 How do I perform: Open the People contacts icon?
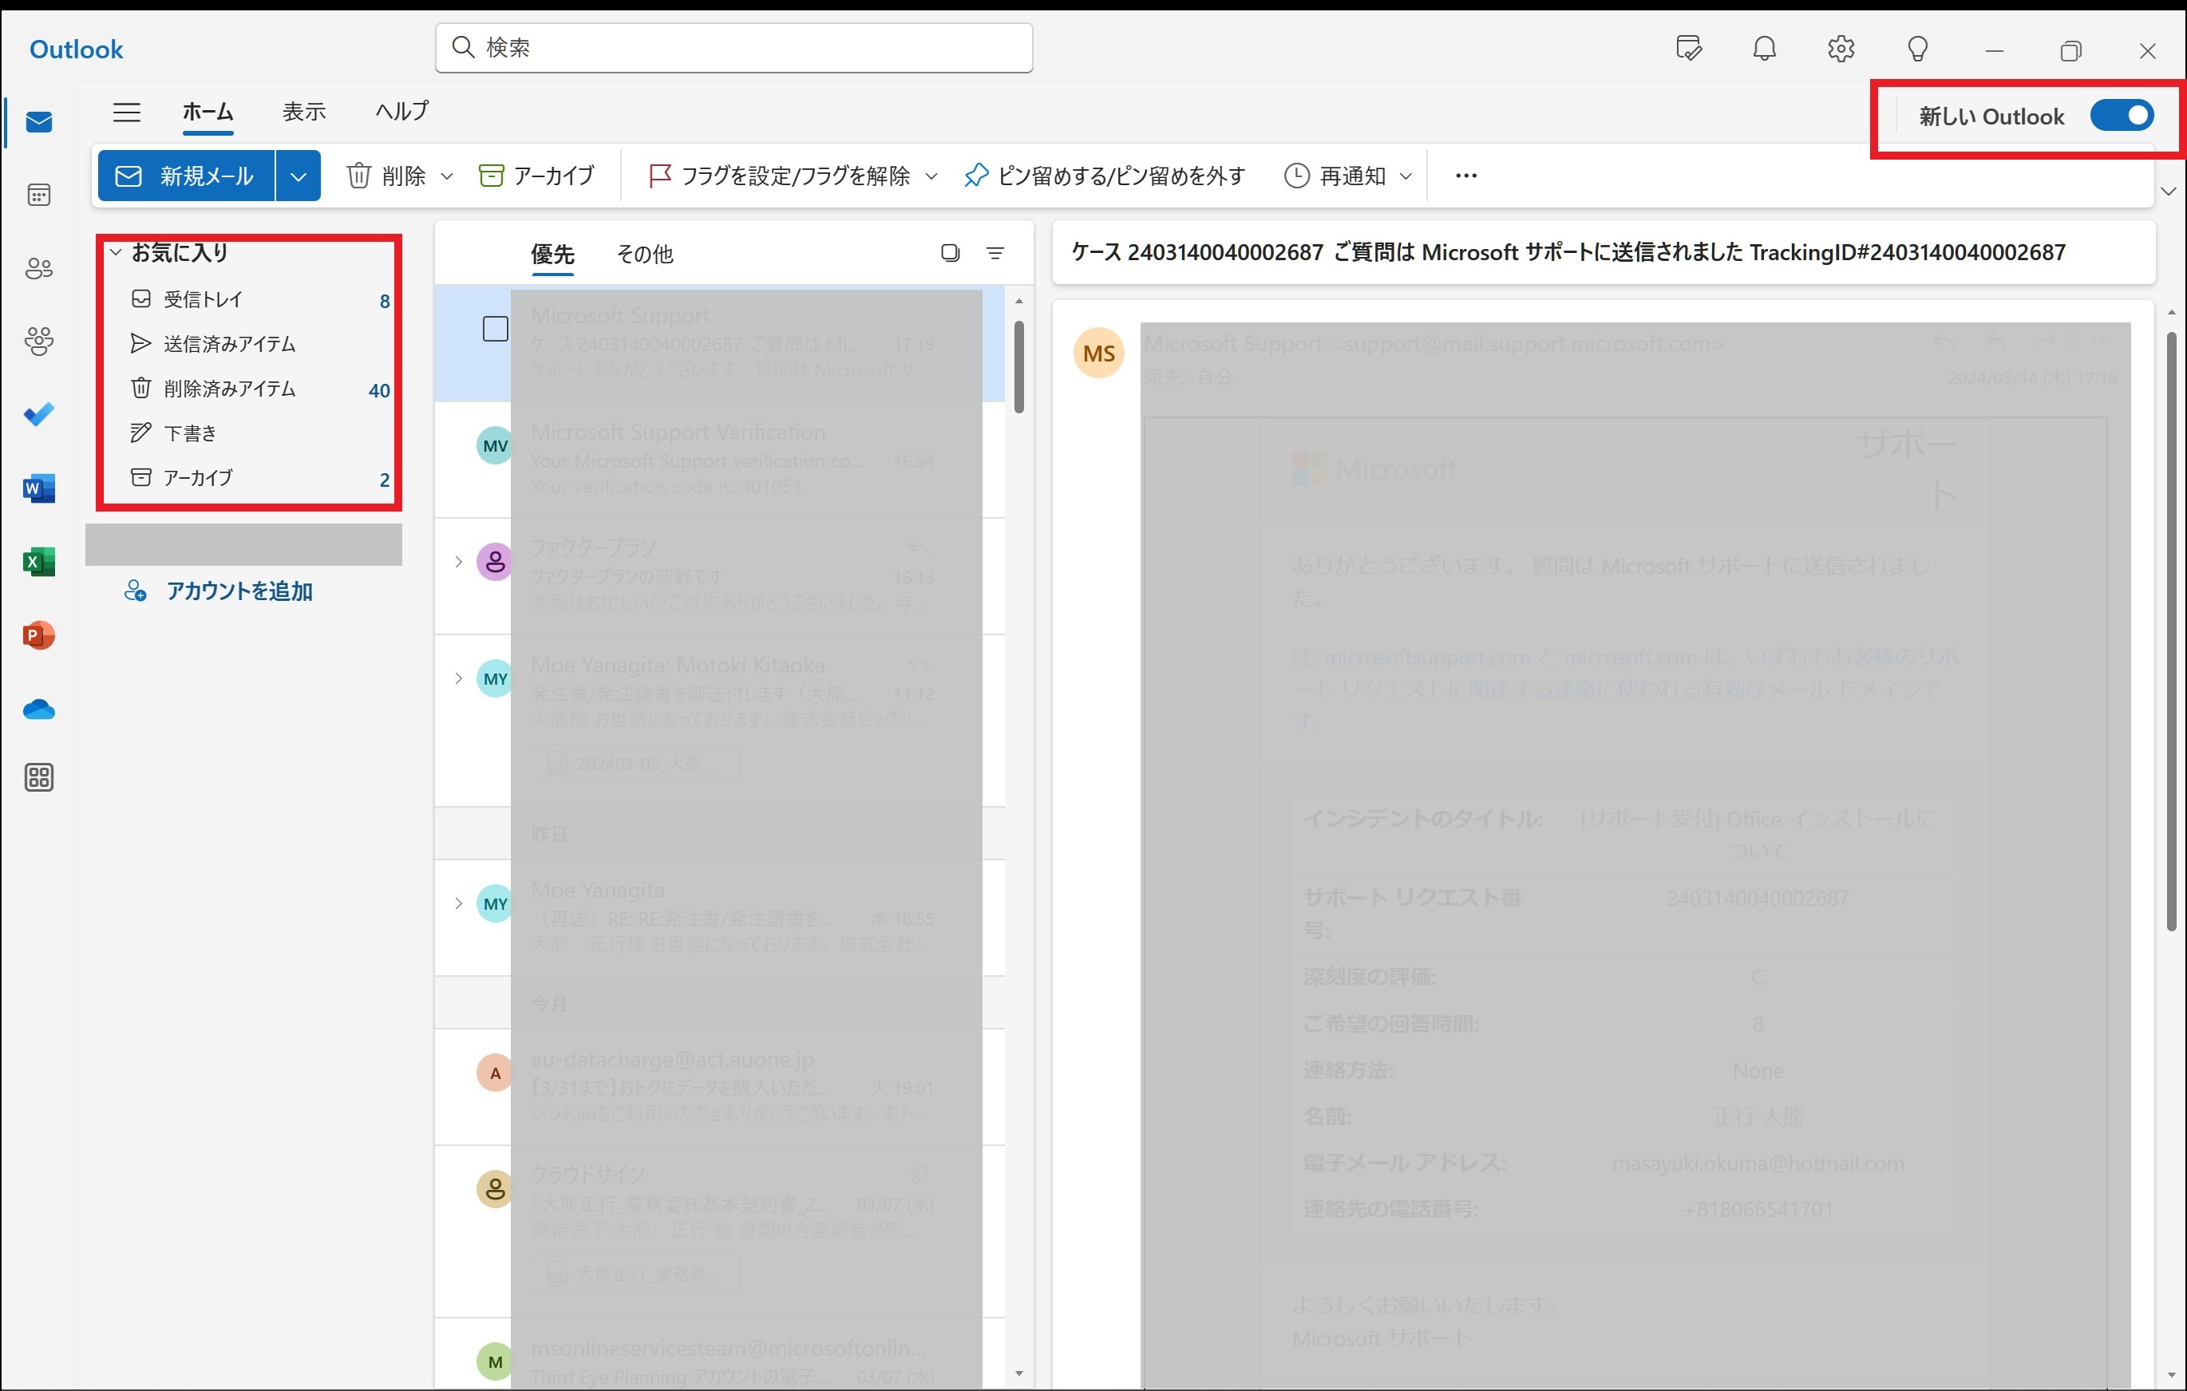click(x=39, y=269)
